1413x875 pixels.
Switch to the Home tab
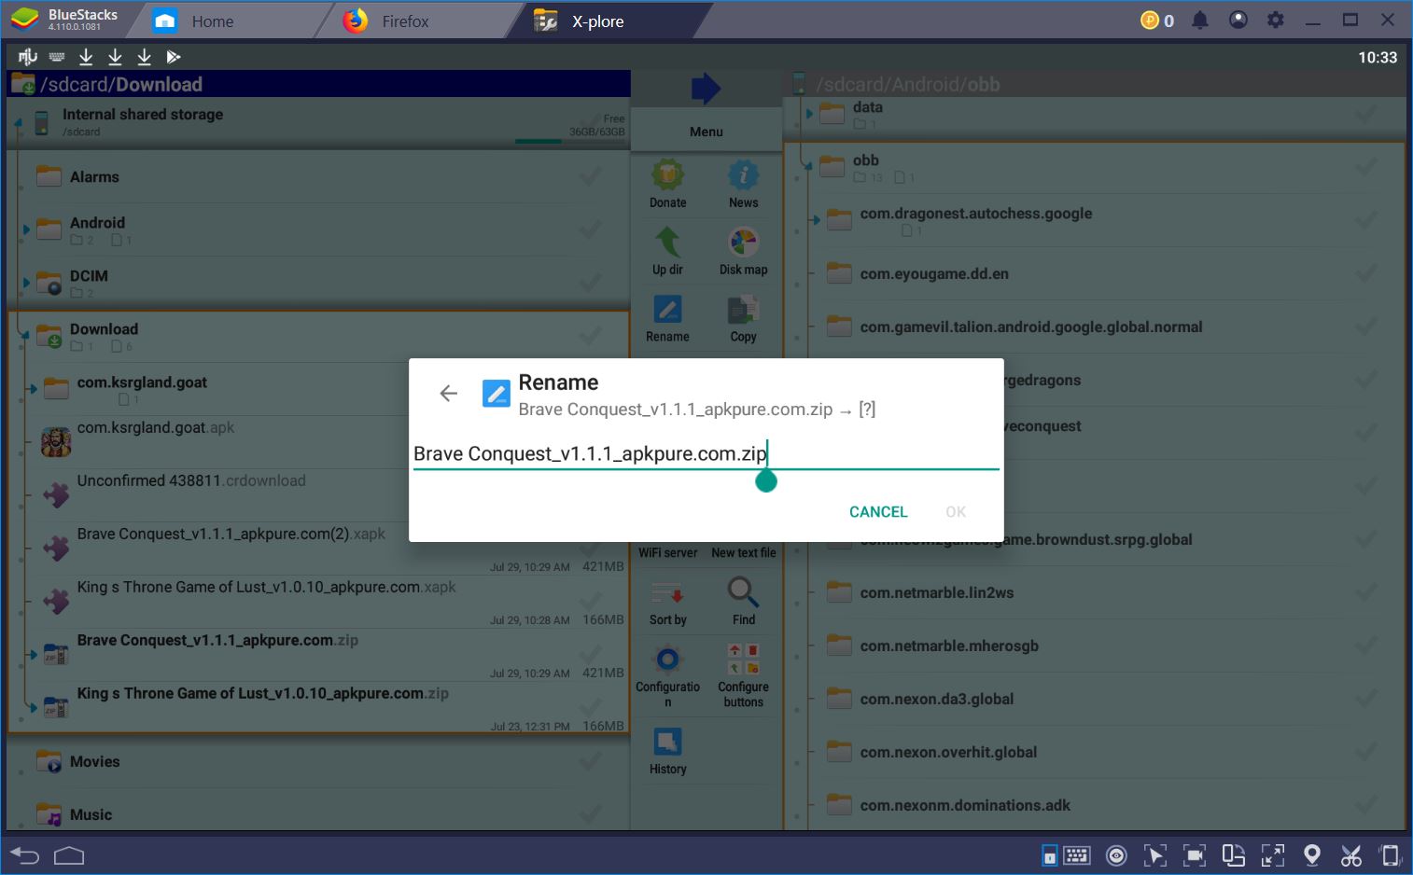(213, 21)
